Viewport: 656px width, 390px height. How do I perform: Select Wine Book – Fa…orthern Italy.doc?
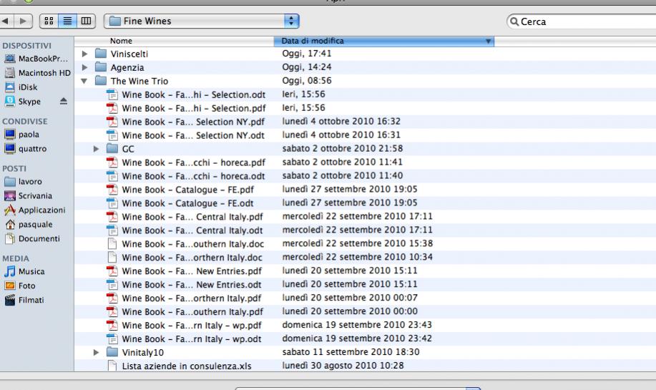[185, 258]
